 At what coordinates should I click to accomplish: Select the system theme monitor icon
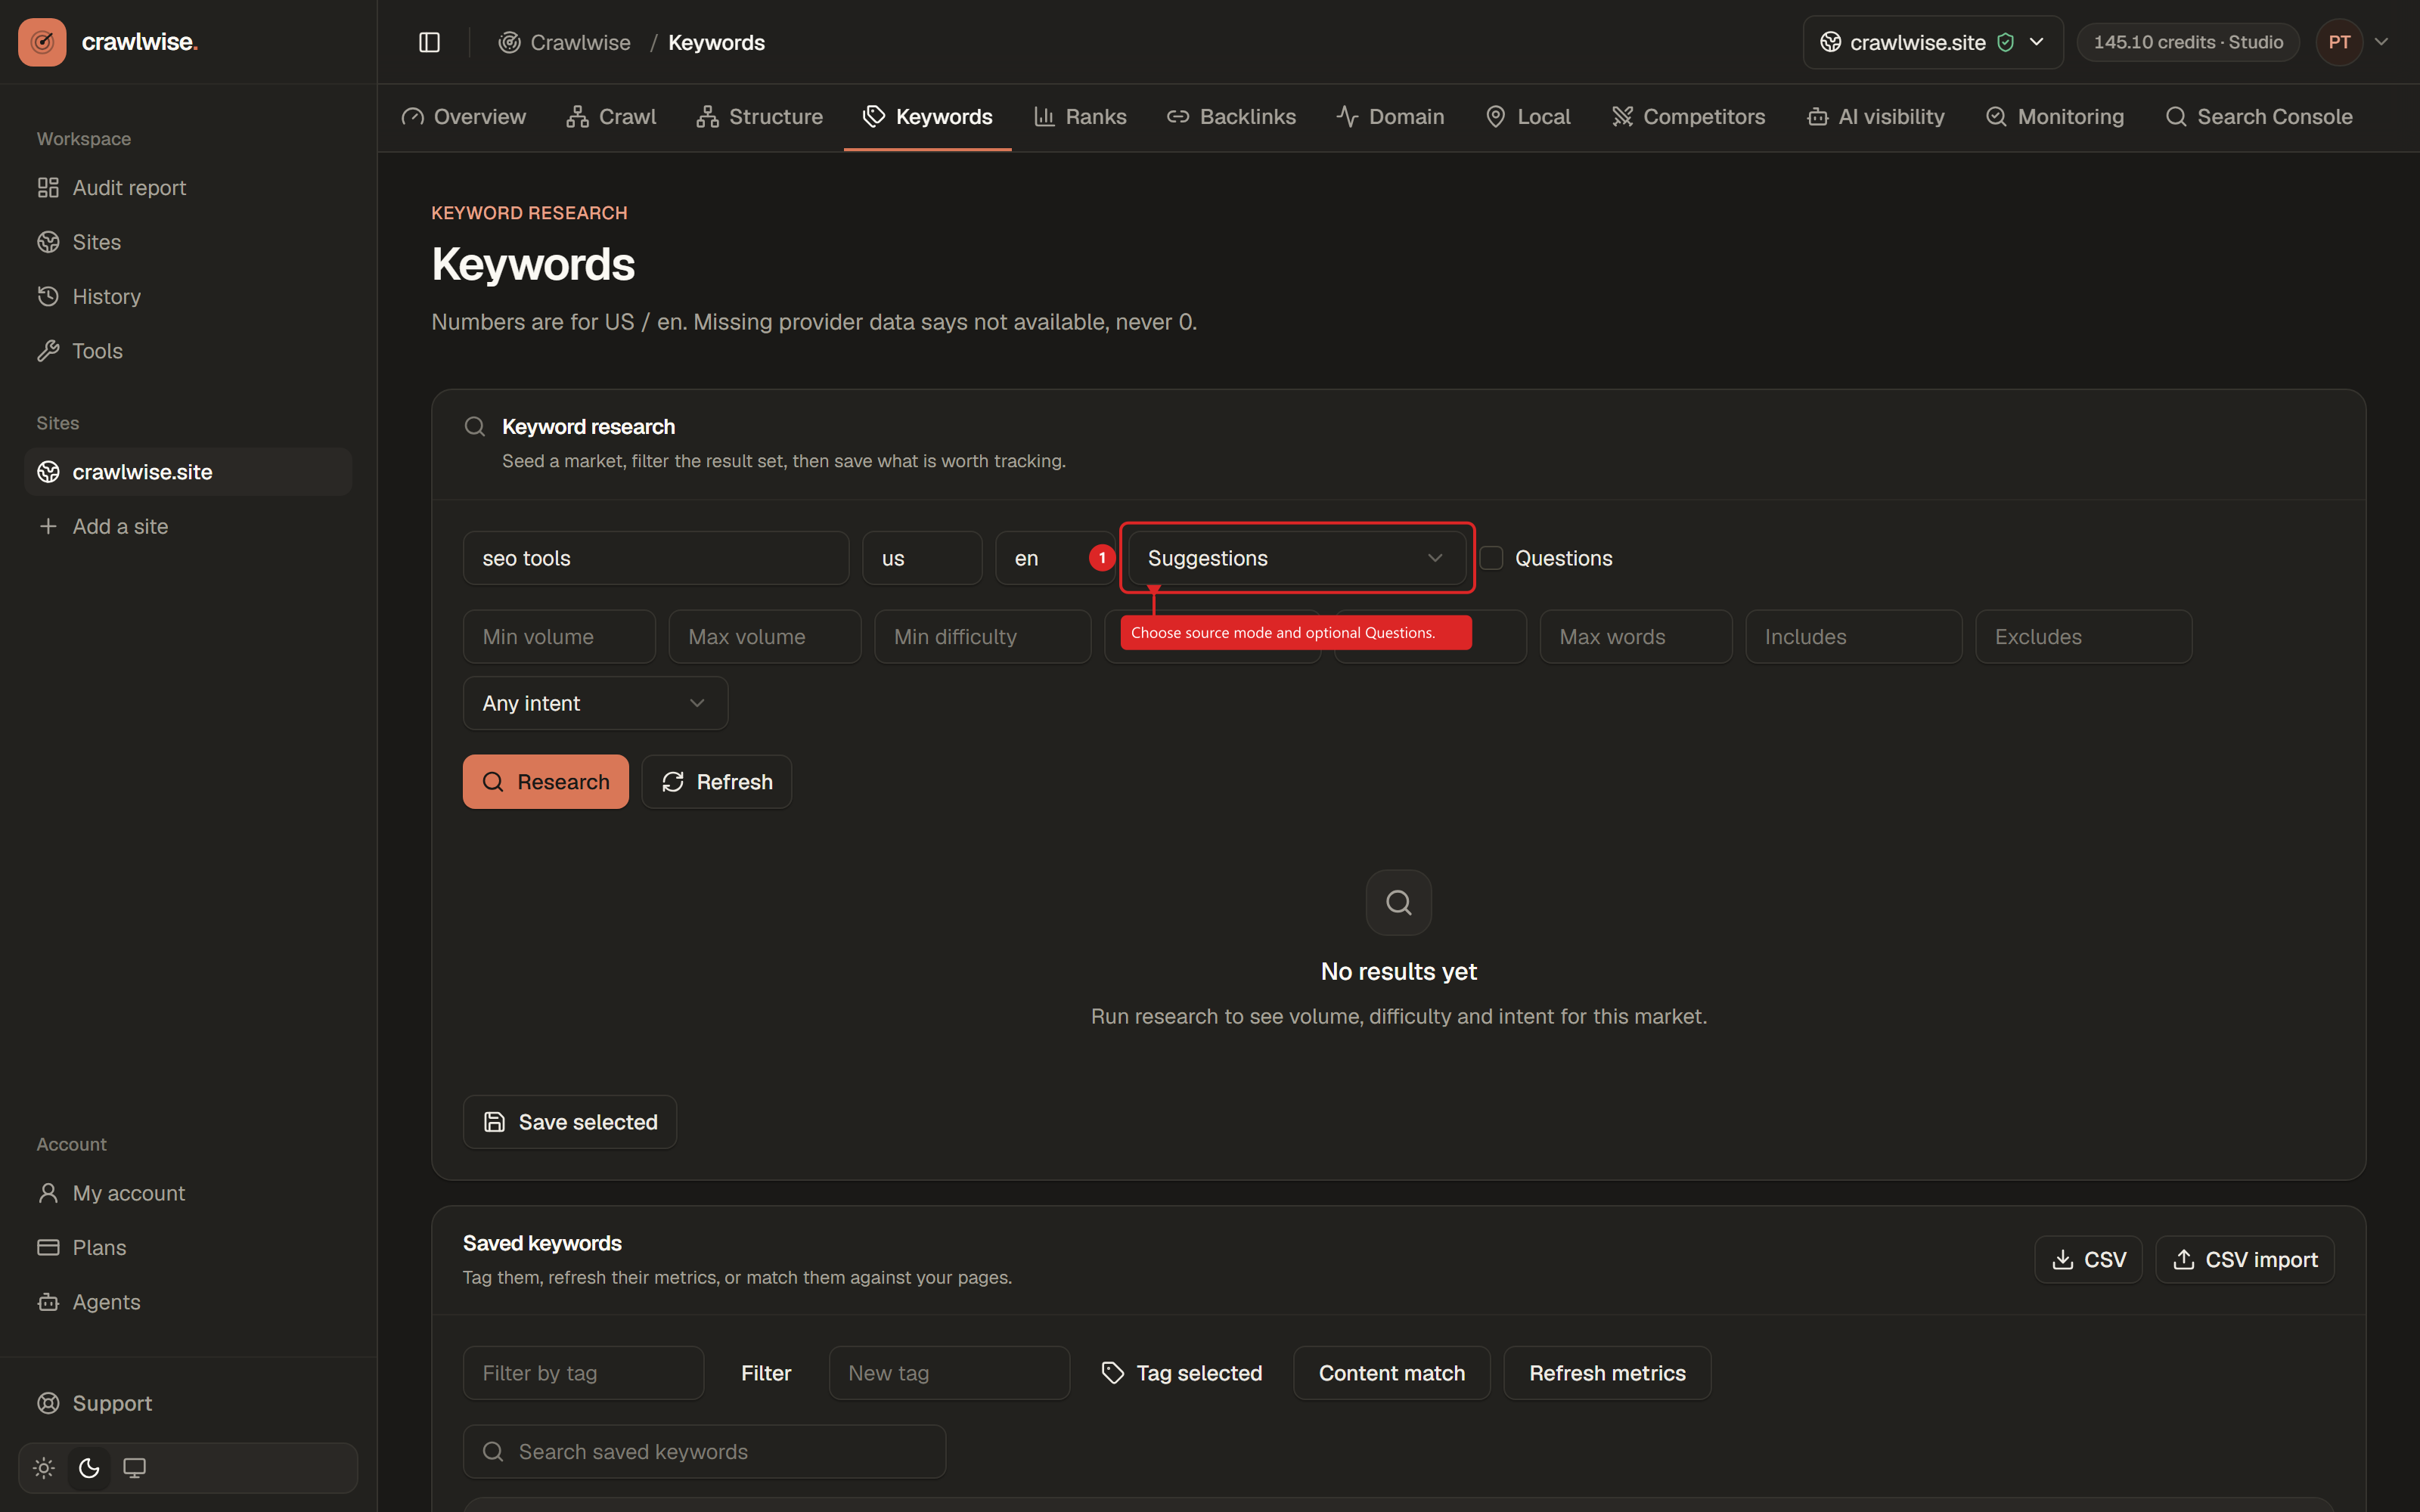tap(134, 1468)
